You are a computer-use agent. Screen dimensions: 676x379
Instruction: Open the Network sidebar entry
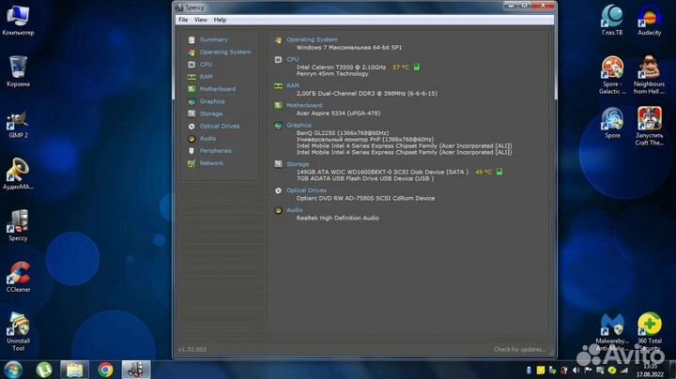click(211, 163)
